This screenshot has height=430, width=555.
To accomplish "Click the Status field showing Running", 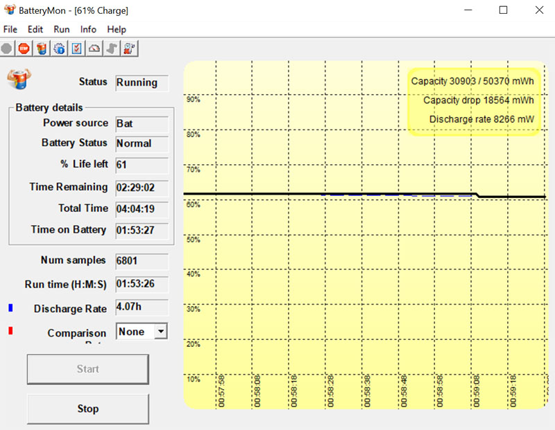I will coord(142,82).
